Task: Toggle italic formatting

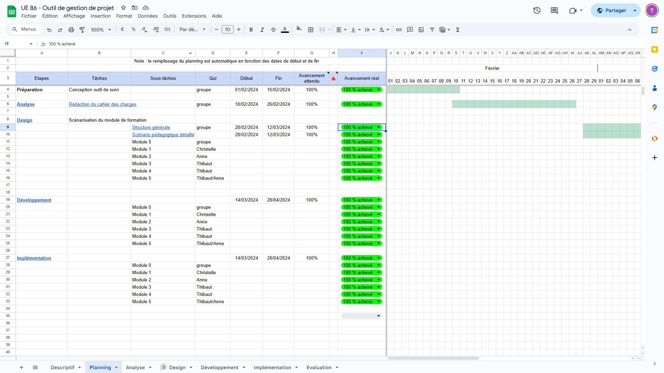Action: tap(262, 30)
